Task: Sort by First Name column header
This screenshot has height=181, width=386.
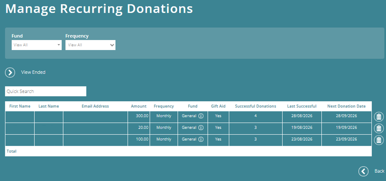Action: (20, 106)
